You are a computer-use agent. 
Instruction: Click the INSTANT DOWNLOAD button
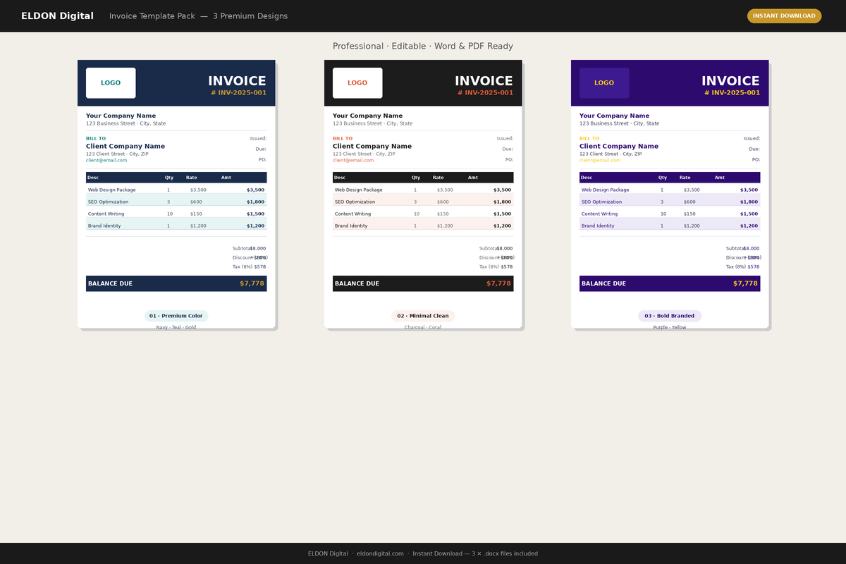click(x=784, y=16)
